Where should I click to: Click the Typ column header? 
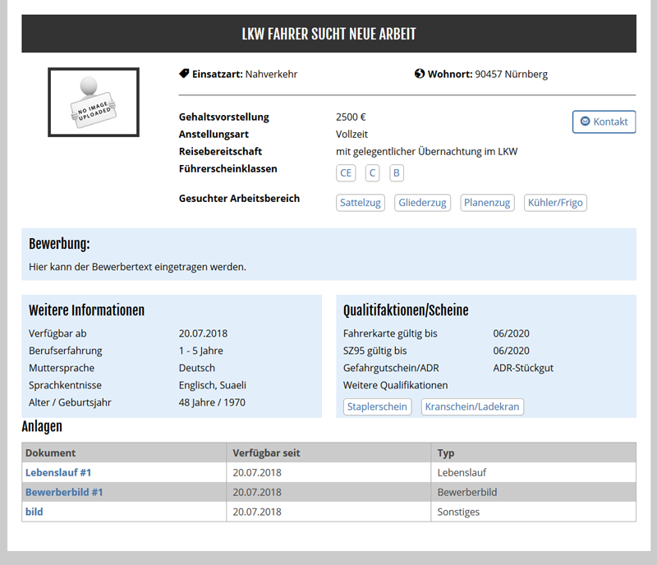[x=446, y=452]
